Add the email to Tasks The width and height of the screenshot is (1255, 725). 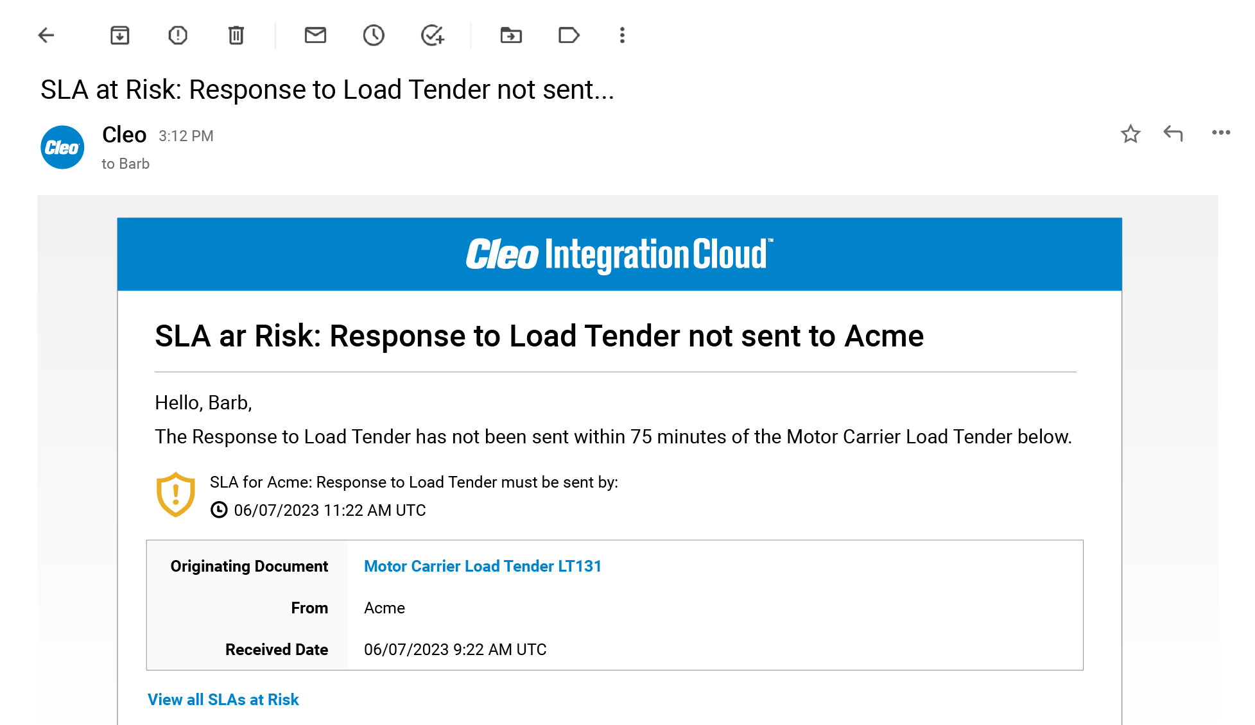click(x=433, y=35)
